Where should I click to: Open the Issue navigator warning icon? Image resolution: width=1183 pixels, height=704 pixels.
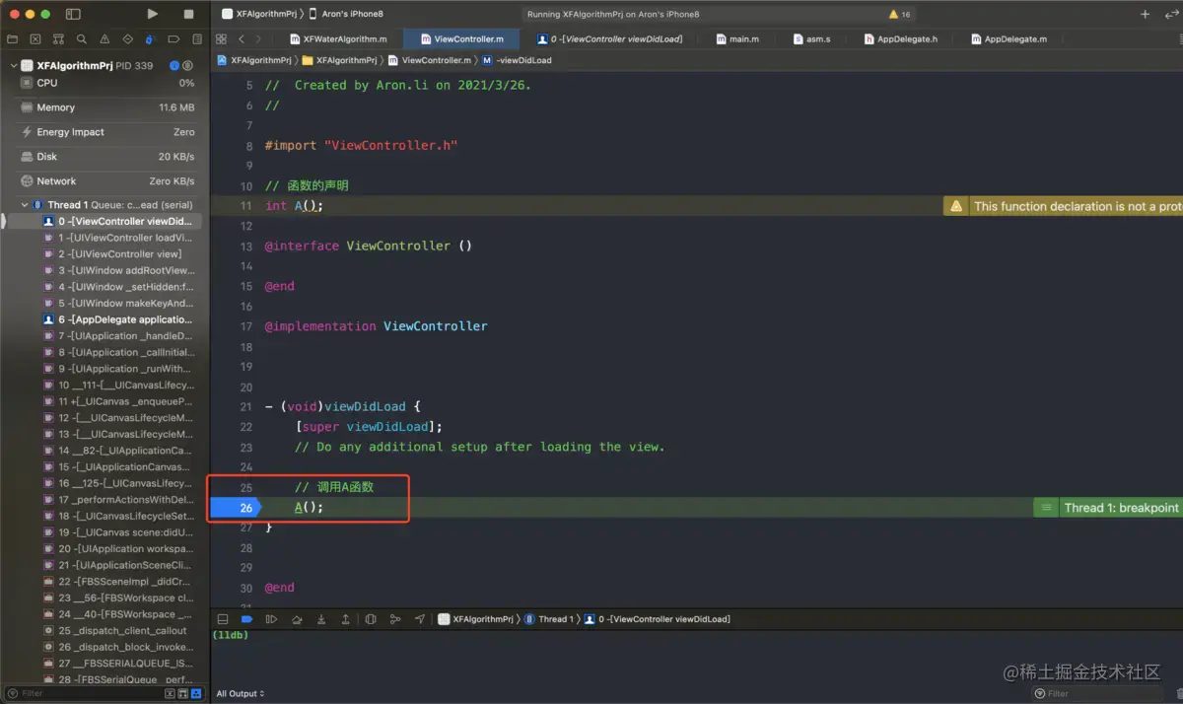click(x=104, y=39)
